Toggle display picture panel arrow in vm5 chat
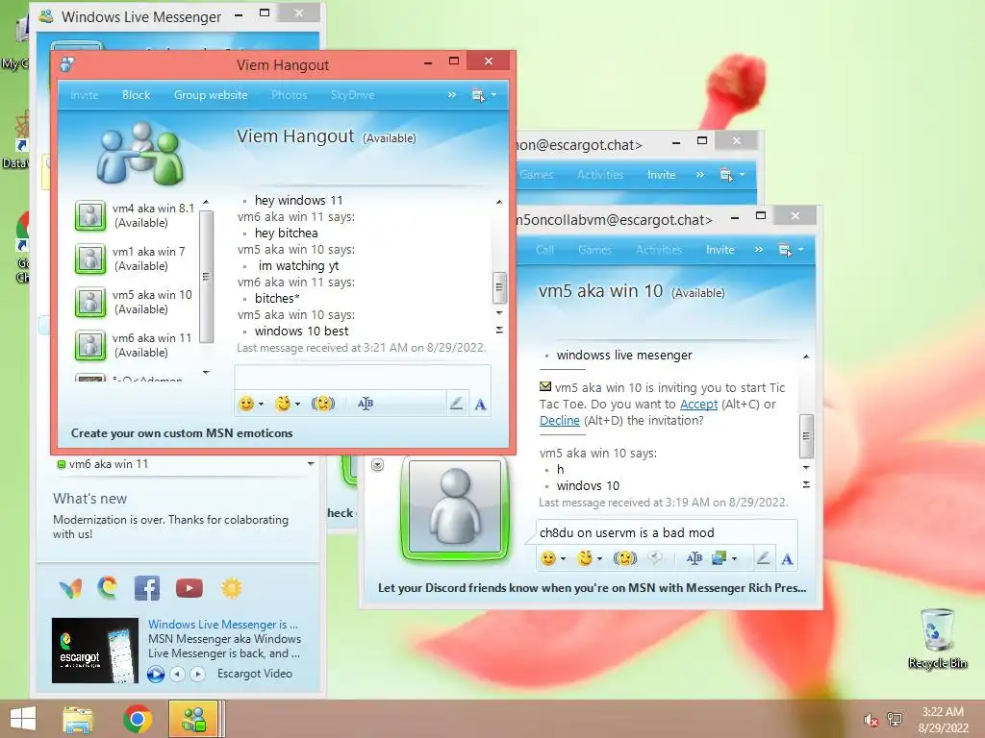 [377, 465]
